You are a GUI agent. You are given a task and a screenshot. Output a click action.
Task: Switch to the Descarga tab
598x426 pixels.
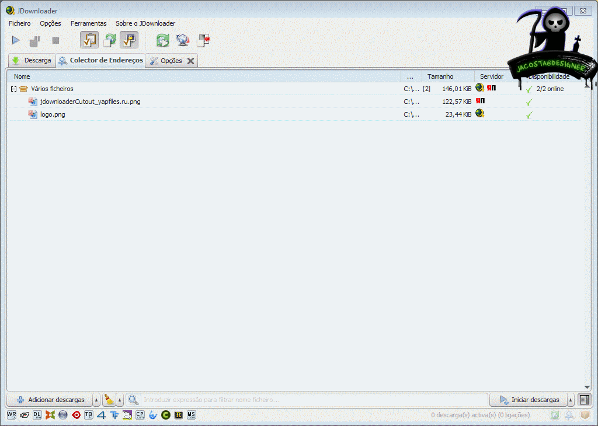32,61
